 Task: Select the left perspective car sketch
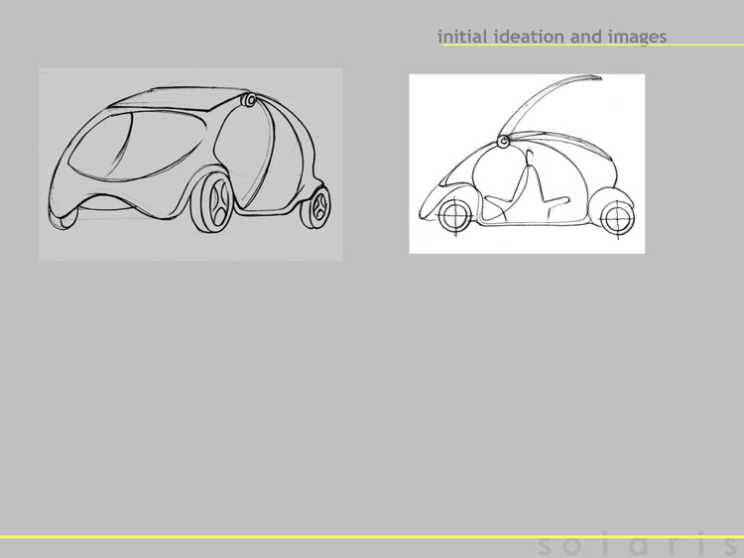190,165
